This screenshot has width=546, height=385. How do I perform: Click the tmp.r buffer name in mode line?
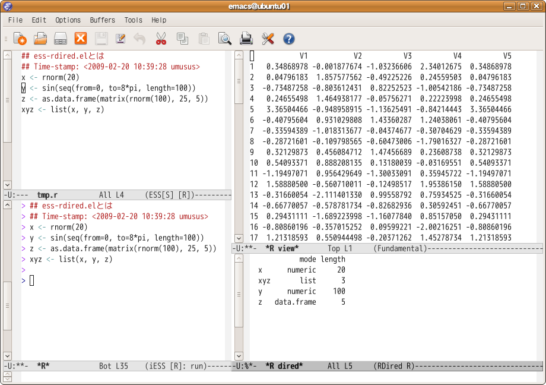point(47,195)
